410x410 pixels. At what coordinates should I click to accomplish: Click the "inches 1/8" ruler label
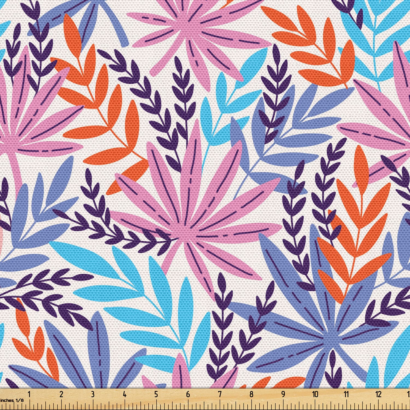pos(12,400)
